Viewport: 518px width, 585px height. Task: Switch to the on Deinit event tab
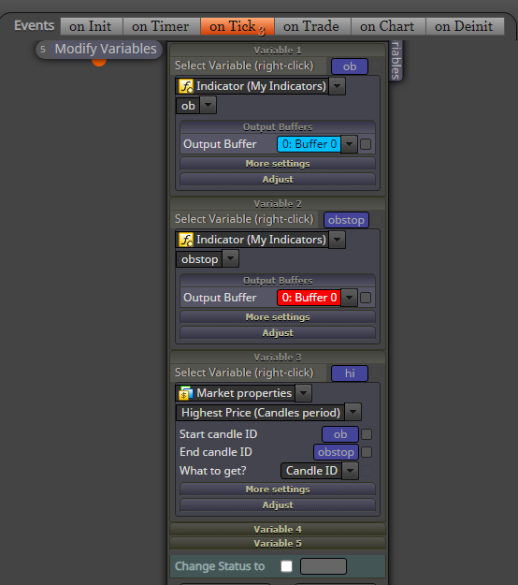pyautogui.click(x=465, y=26)
